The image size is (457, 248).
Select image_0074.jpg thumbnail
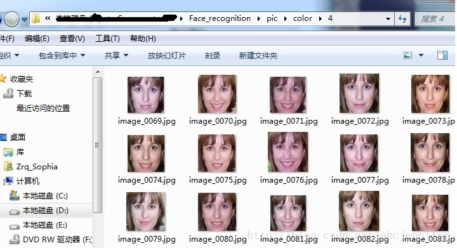point(146,153)
